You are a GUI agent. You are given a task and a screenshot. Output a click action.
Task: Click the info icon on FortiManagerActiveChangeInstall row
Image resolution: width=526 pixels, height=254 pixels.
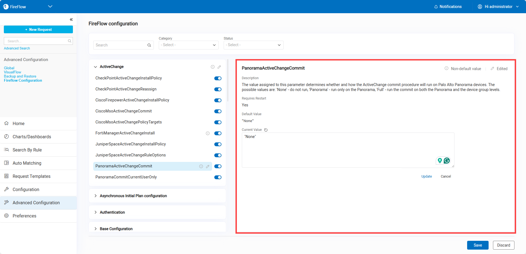tap(208, 133)
